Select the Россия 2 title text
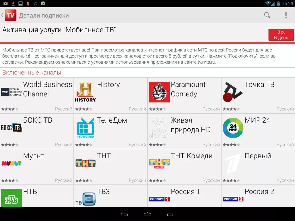The height and width of the screenshot is (221, 295). [x=259, y=191]
